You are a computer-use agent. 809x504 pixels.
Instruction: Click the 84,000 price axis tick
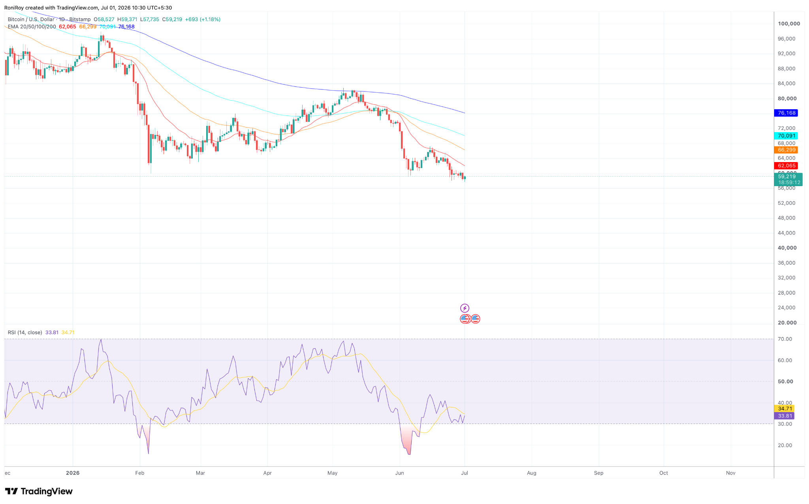(x=786, y=84)
